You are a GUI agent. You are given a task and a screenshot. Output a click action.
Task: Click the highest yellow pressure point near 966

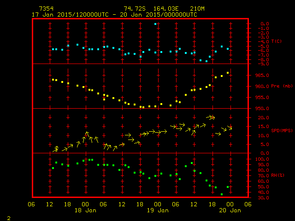(x=228, y=73)
